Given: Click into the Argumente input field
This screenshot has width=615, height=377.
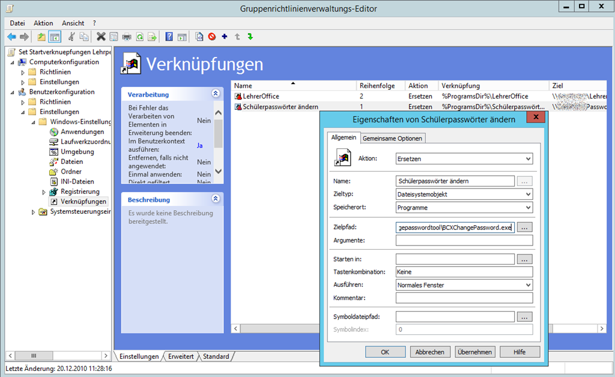Looking at the screenshot, I should [x=464, y=241].
